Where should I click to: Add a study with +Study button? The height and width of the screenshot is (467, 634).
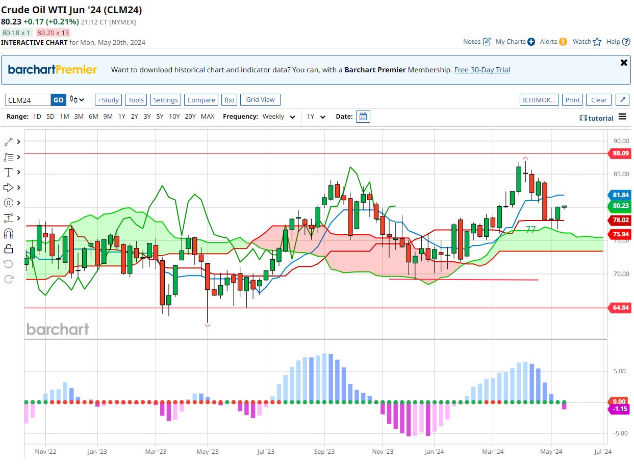pyautogui.click(x=108, y=100)
